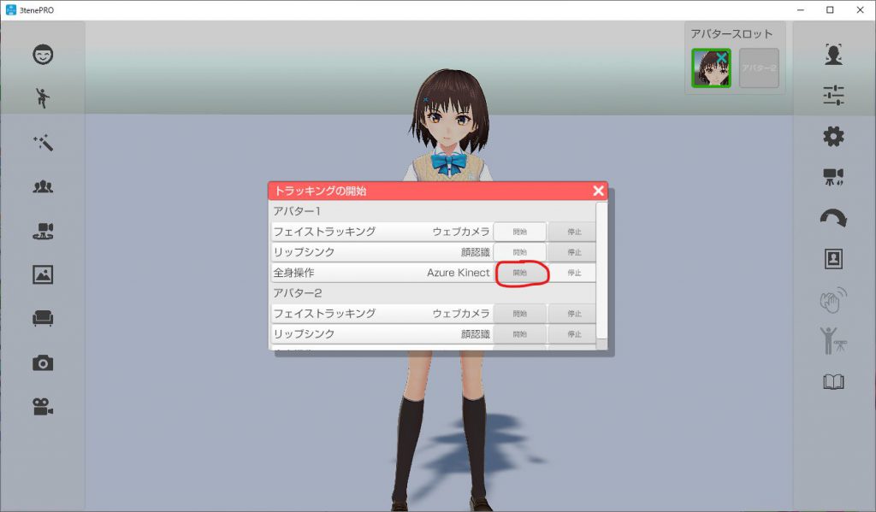876x512 pixels.
Task: Close the トラッキングの開始 dialog
Action: point(598,191)
